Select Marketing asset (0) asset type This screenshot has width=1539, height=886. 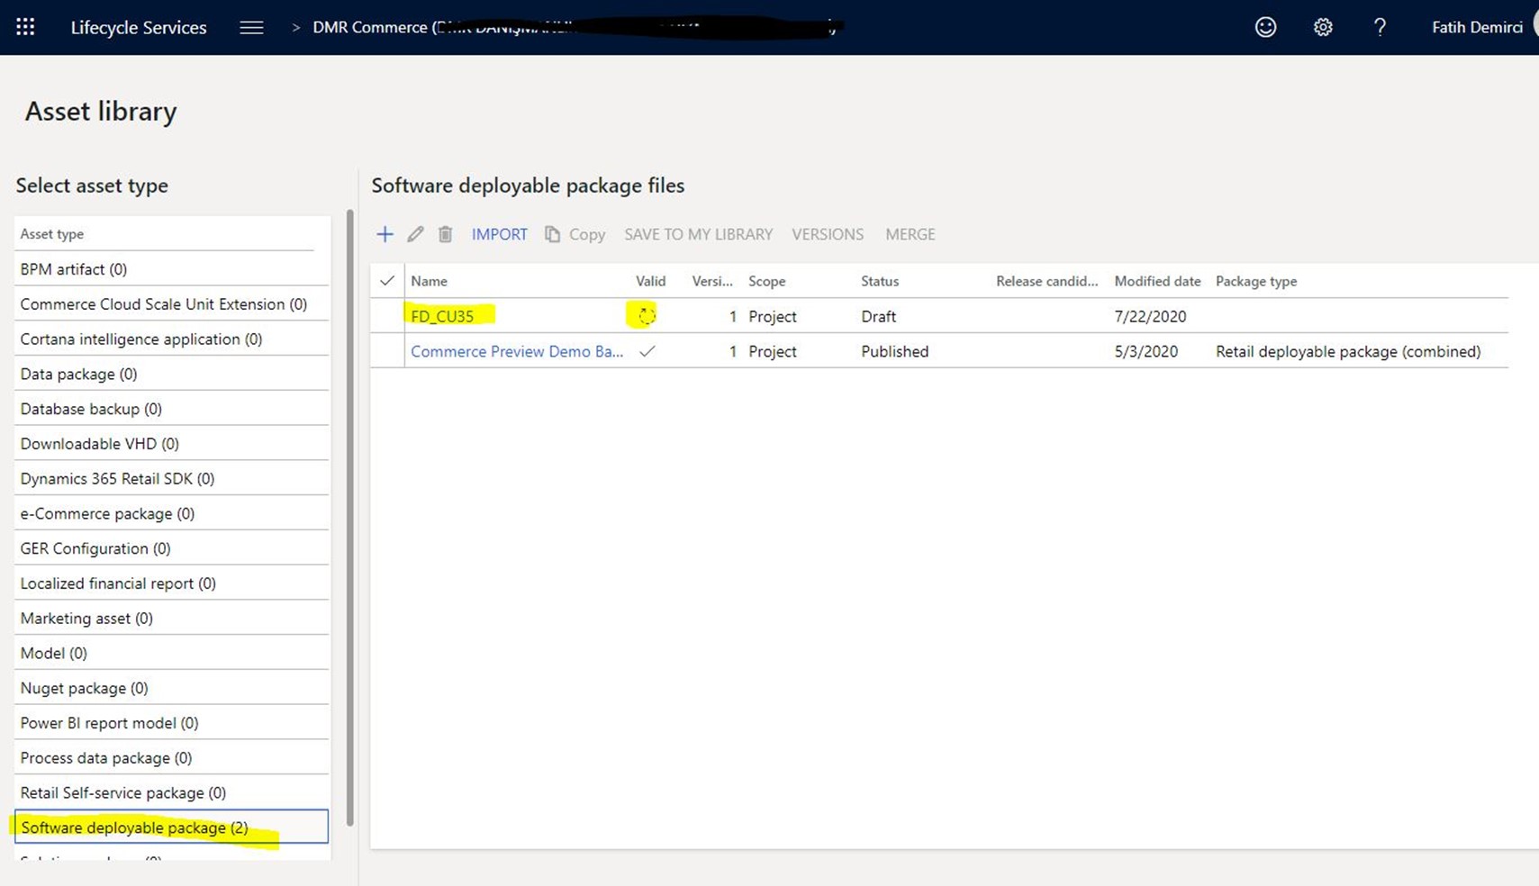tap(171, 619)
